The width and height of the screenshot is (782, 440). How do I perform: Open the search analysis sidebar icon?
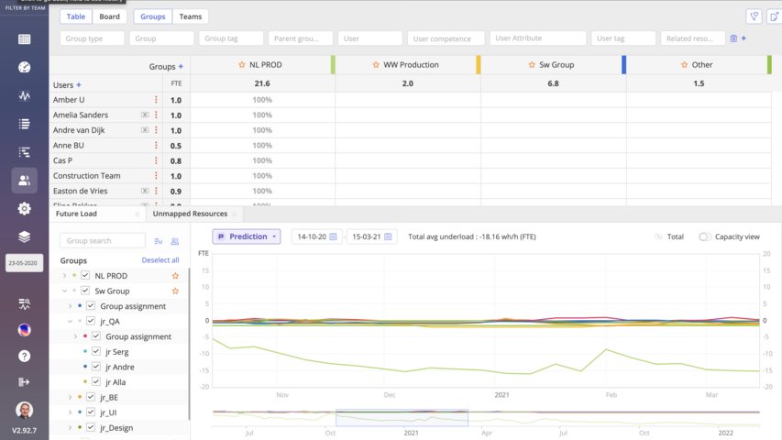coord(24,303)
